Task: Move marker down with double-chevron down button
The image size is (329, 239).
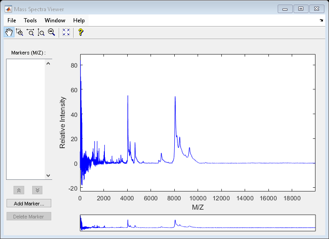Action: 37,190
